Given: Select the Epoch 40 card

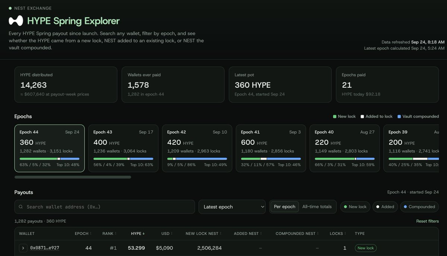Looking at the screenshot, I should [345, 148].
